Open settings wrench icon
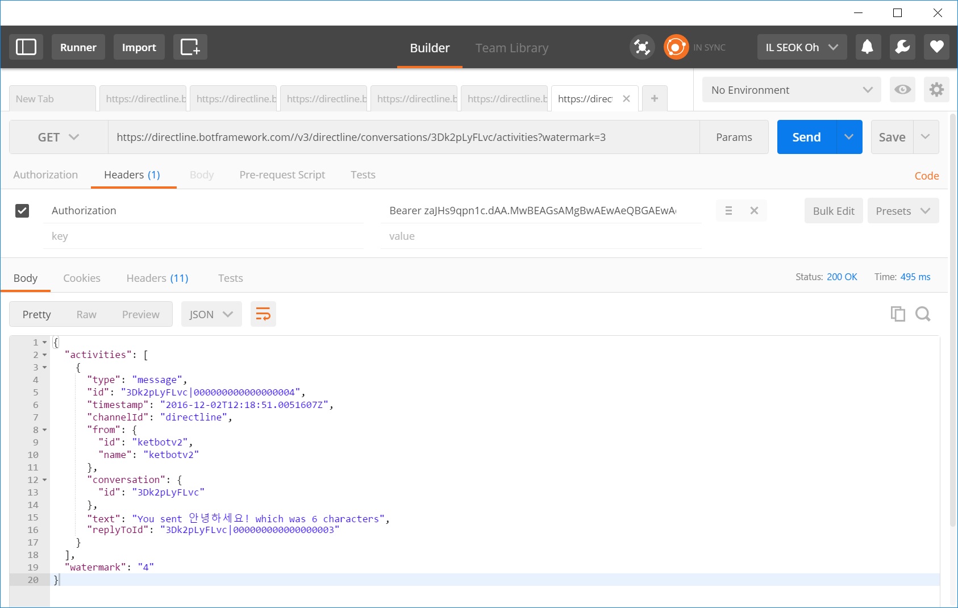Screen dimensions: 958x608 (x=902, y=47)
